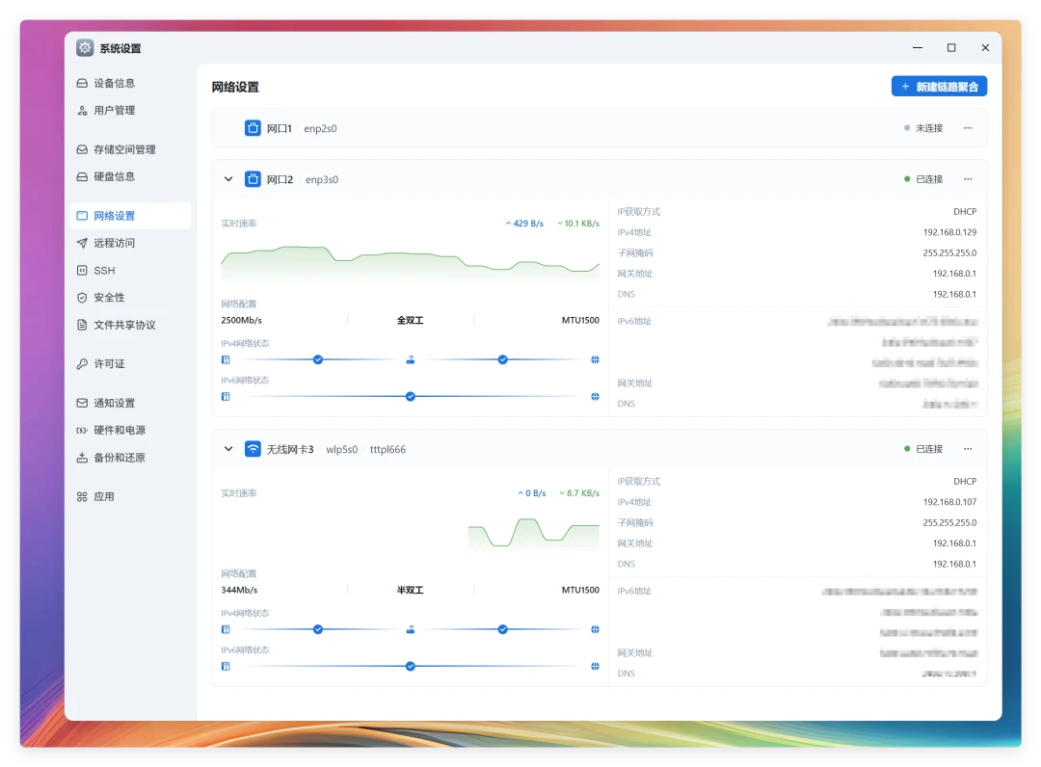The image size is (1041, 767).
Task: Click the 网口2 ethernet port icon
Action: (x=253, y=179)
